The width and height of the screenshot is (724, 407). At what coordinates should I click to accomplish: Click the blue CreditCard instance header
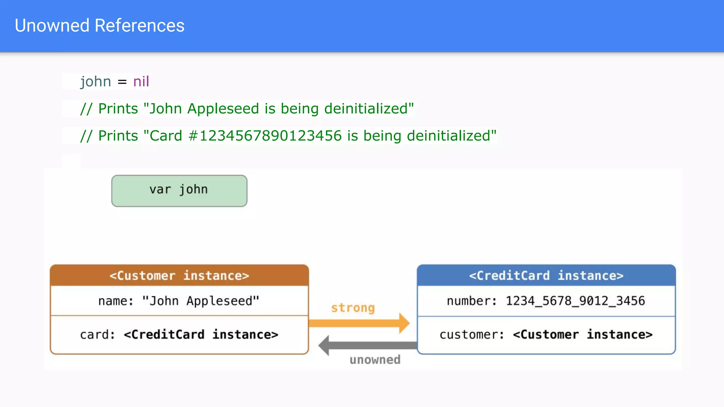coord(546,275)
